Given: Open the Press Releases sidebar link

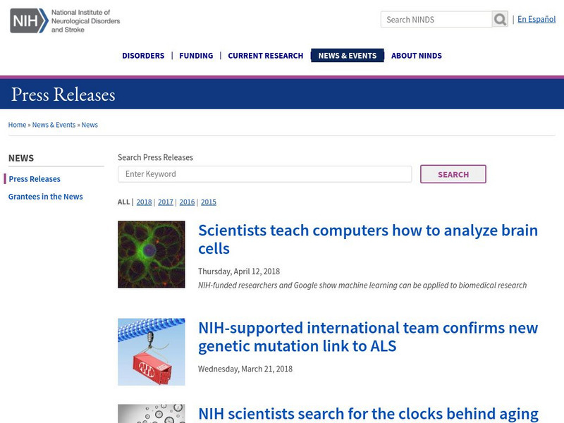Looking at the screenshot, I should coord(34,179).
